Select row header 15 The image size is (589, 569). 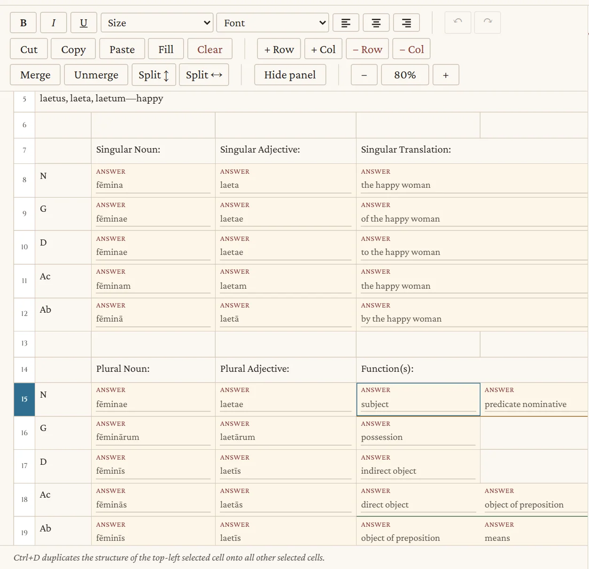click(24, 399)
